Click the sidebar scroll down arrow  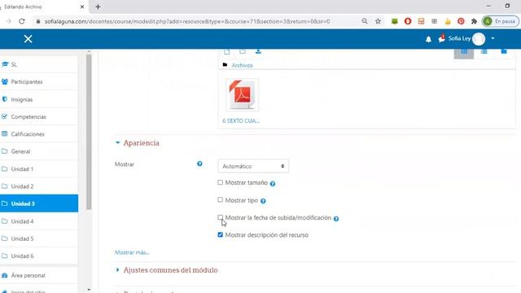[x=89, y=290]
